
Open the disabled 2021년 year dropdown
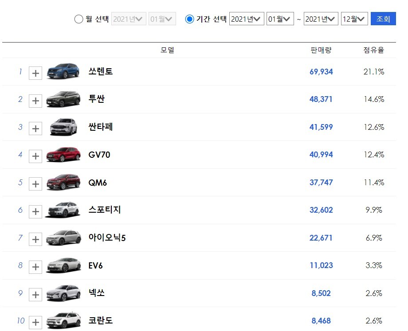click(129, 19)
